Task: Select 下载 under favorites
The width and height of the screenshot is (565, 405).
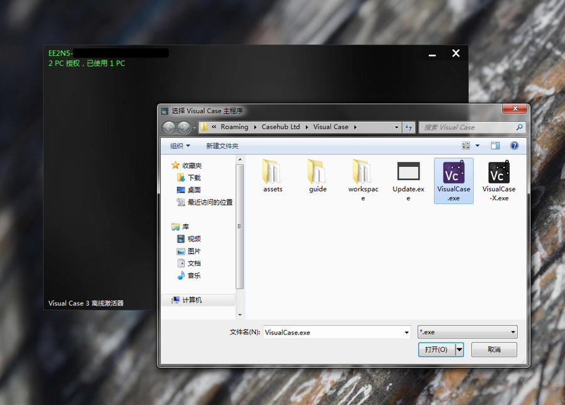Action: tap(194, 178)
